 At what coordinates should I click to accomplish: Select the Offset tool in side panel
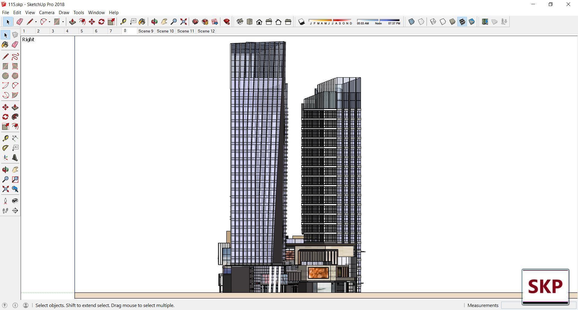(15, 126)
